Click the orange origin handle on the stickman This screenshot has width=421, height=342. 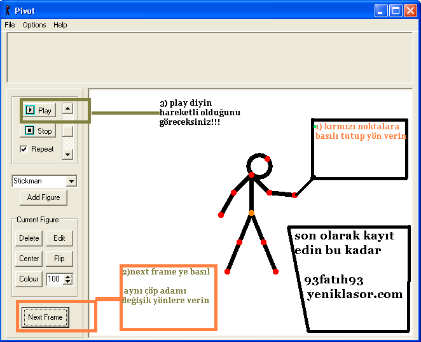pyautogui.click(x=251, y=213)
